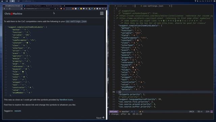Image resolution: width=216 pixels, height=122 pixels.
Task: Close the coc-settings.json buffer tab
Action: pyautogui.click(x=170, y=6)
